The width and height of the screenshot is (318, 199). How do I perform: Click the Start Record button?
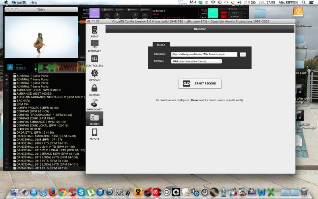pos(200,84)
